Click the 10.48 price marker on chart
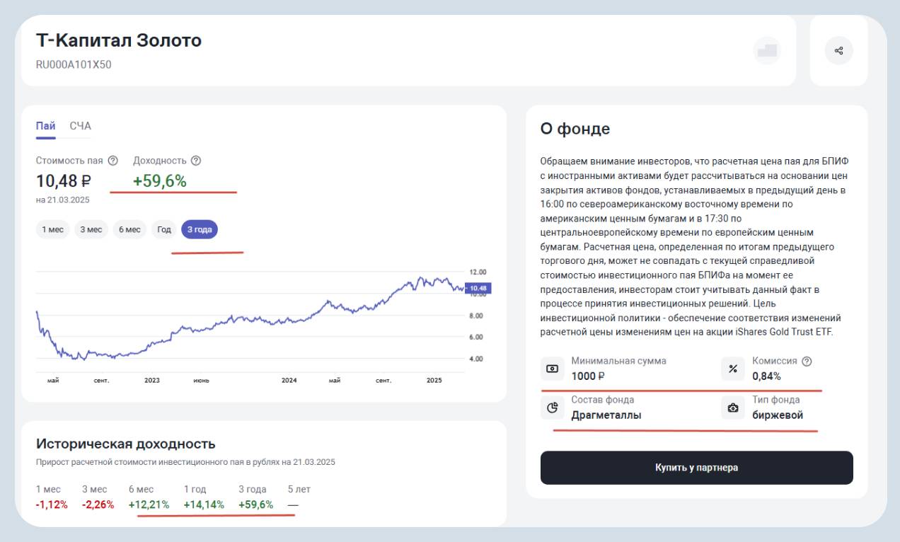900x542 pixels. (478, 288)
